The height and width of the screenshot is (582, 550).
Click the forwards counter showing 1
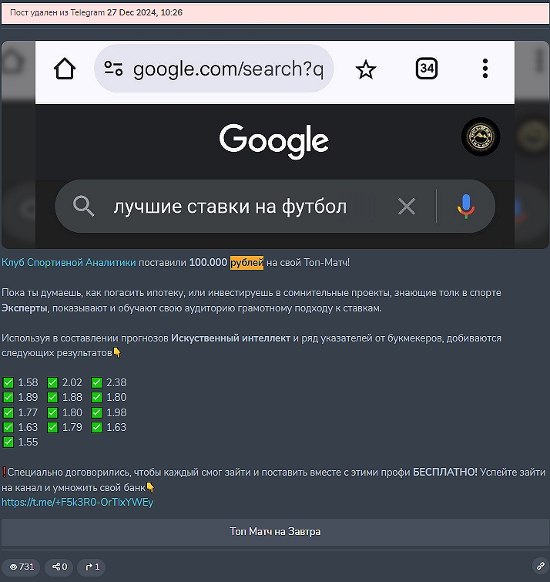pos(92,567)
